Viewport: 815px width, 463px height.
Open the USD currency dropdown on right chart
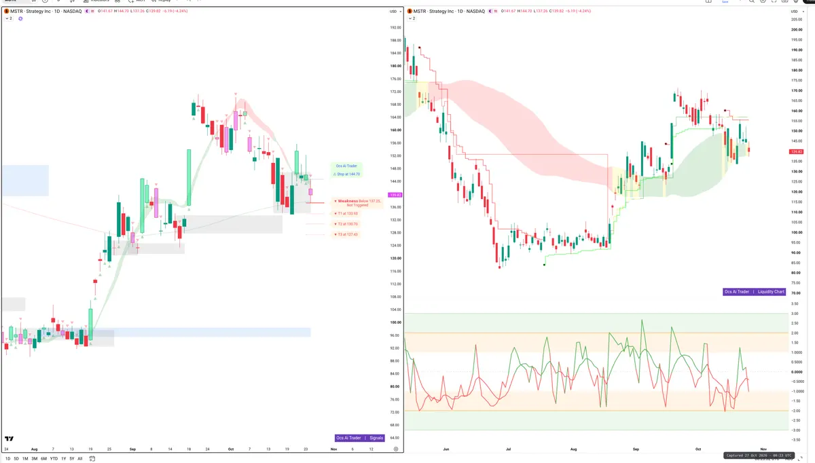pyautogui.click(x=796, y=12)
